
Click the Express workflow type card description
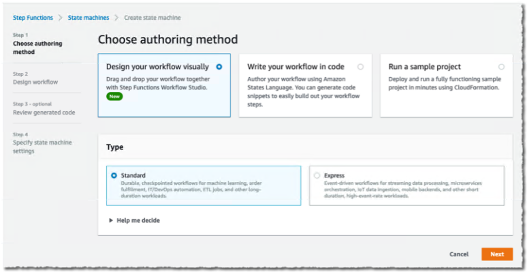tap(403, 190)
